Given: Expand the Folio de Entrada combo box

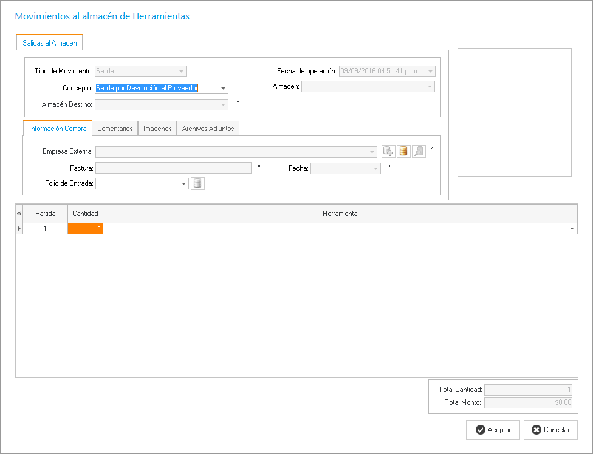Looking at the screenshot, I should (x=183, y=183).
